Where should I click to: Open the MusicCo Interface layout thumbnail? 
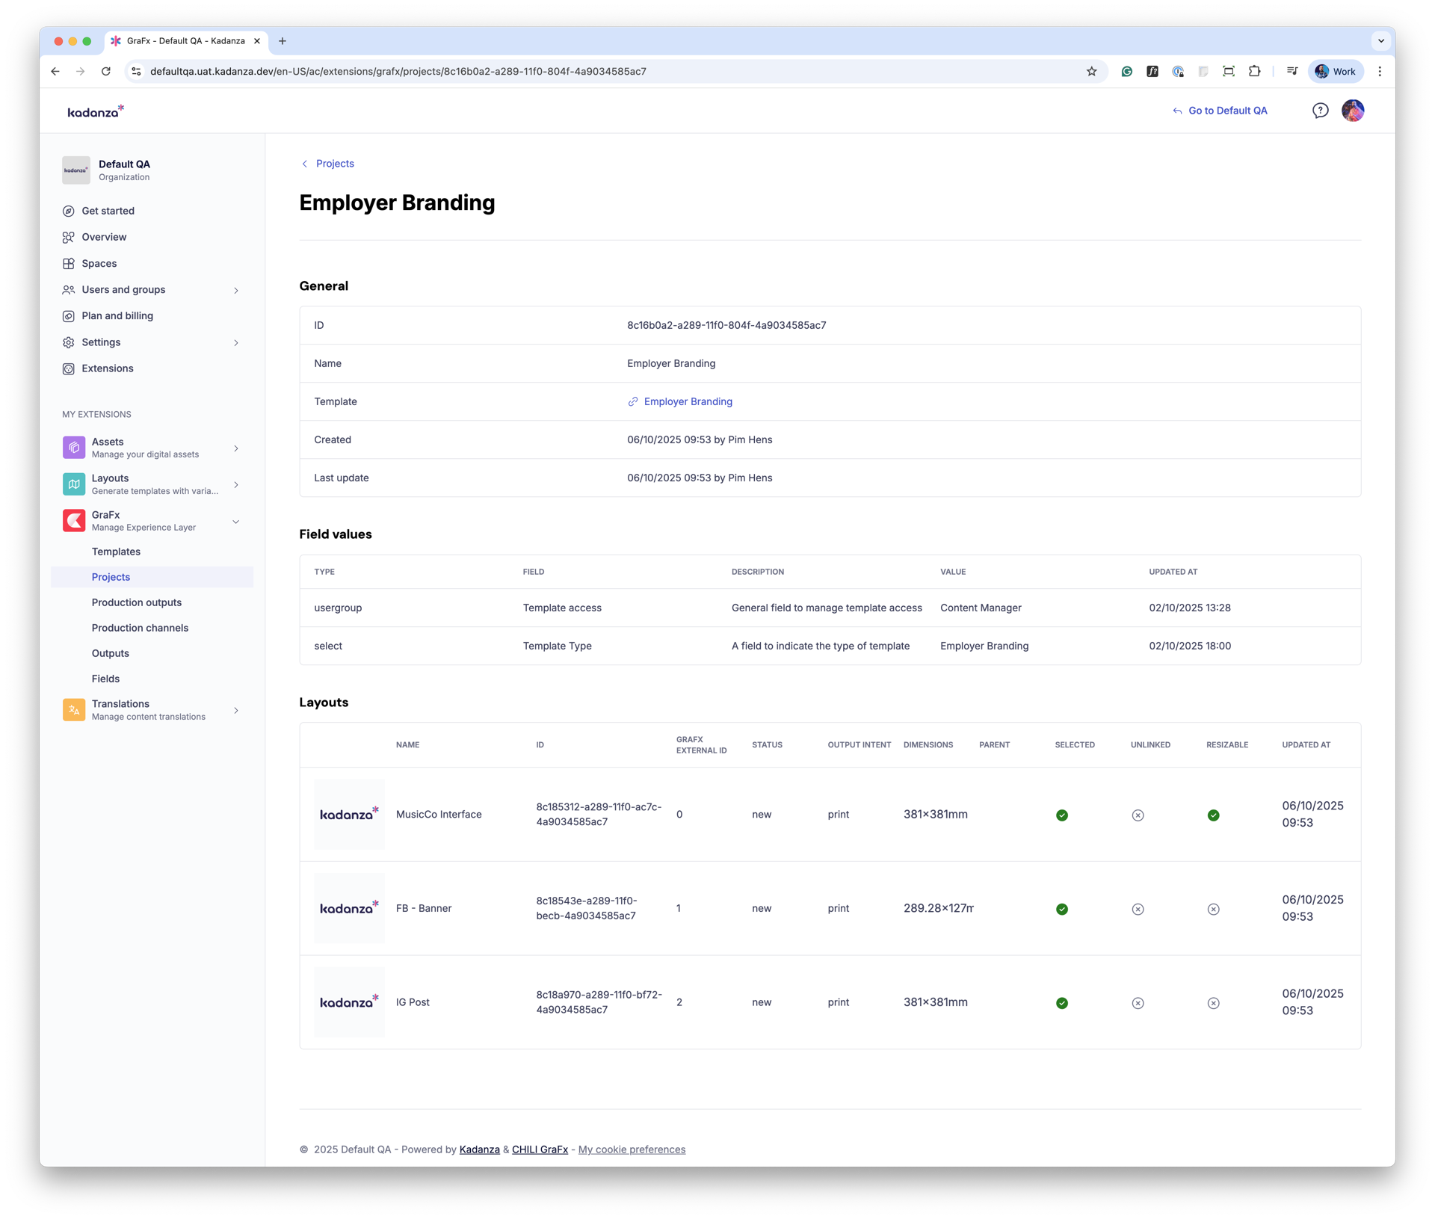349,815
